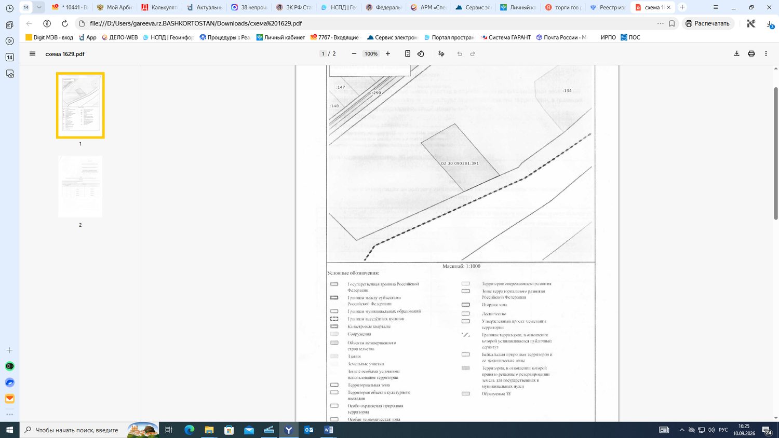779x438 pixels.
Task: Redo annotation in PDF toolbar
Action: click(x=473, y=53)
